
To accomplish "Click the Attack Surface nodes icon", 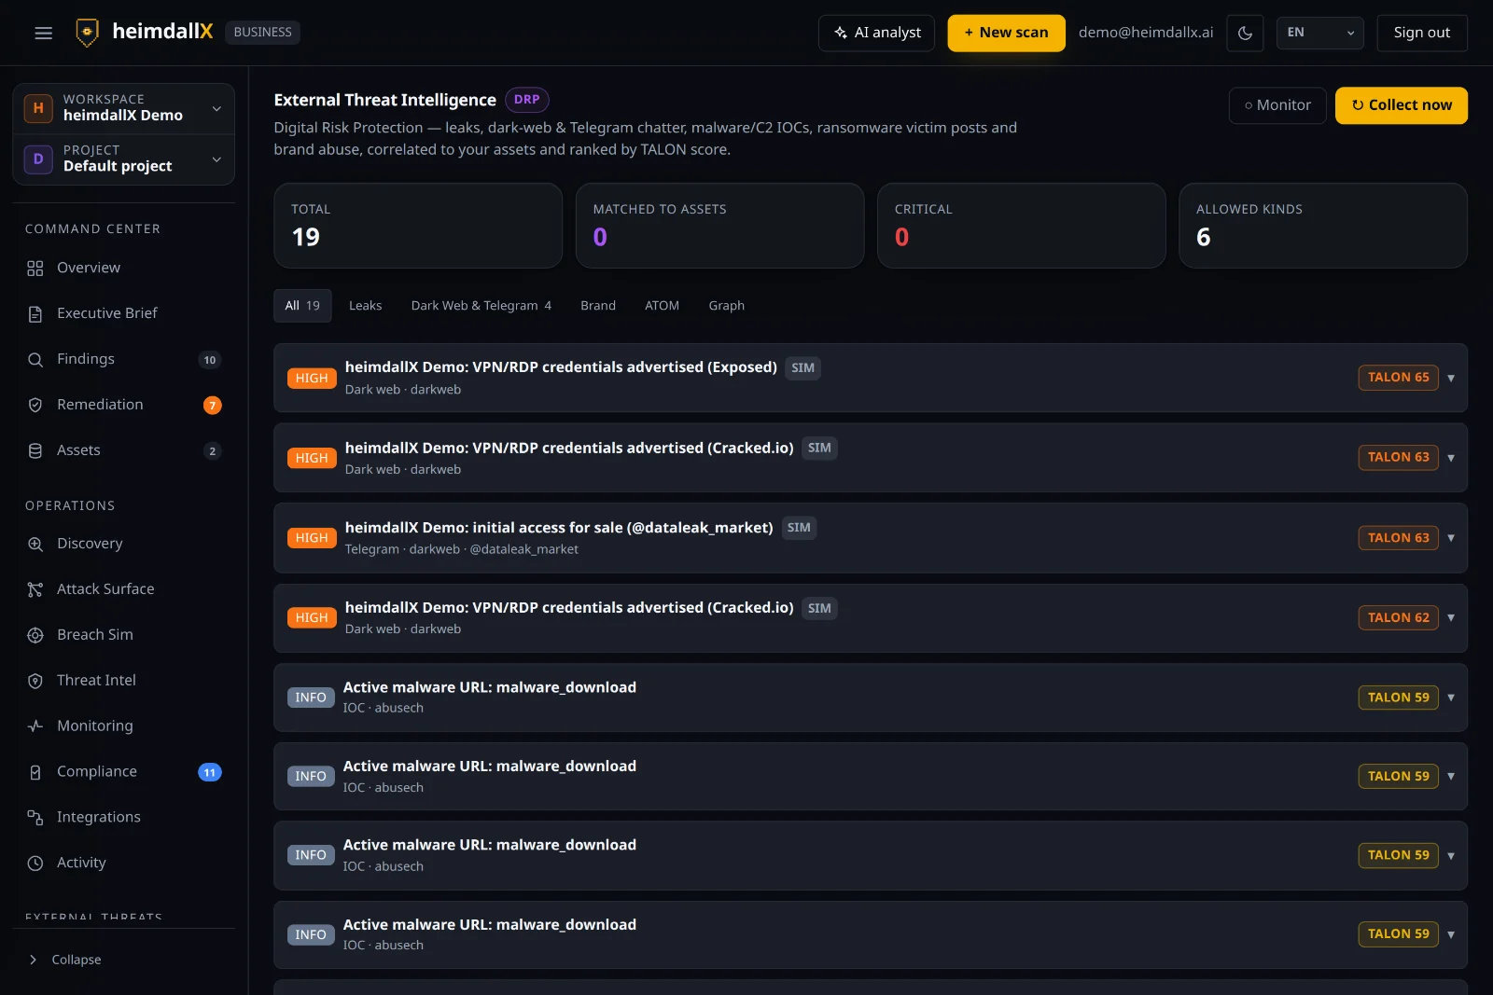I will tap(35, 590).
